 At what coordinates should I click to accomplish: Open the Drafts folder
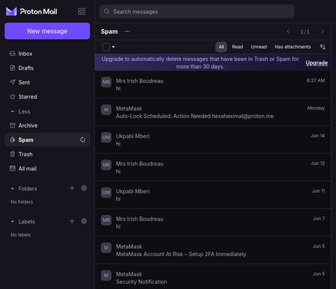pos(47,68)
